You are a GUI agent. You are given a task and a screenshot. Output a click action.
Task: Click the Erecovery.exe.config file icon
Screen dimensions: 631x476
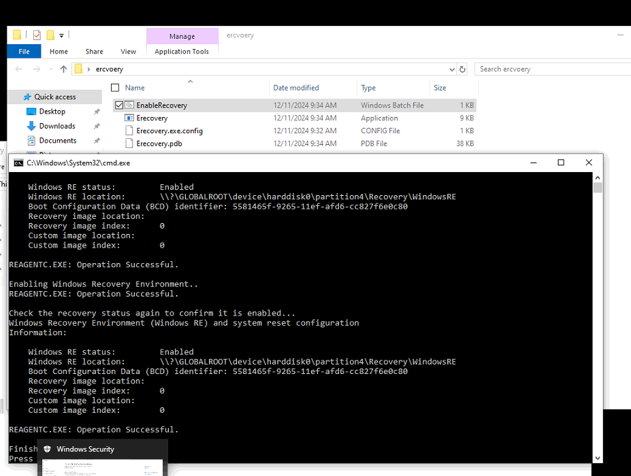(129, 131)
